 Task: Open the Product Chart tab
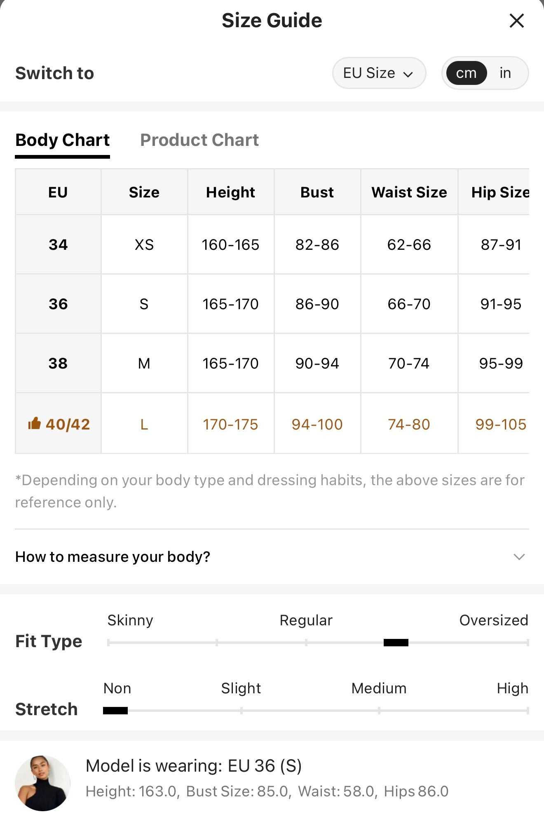[x=199, y=140]
